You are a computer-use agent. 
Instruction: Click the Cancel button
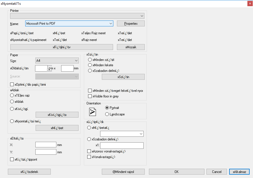pyautogui.click(x=217, y=172)
